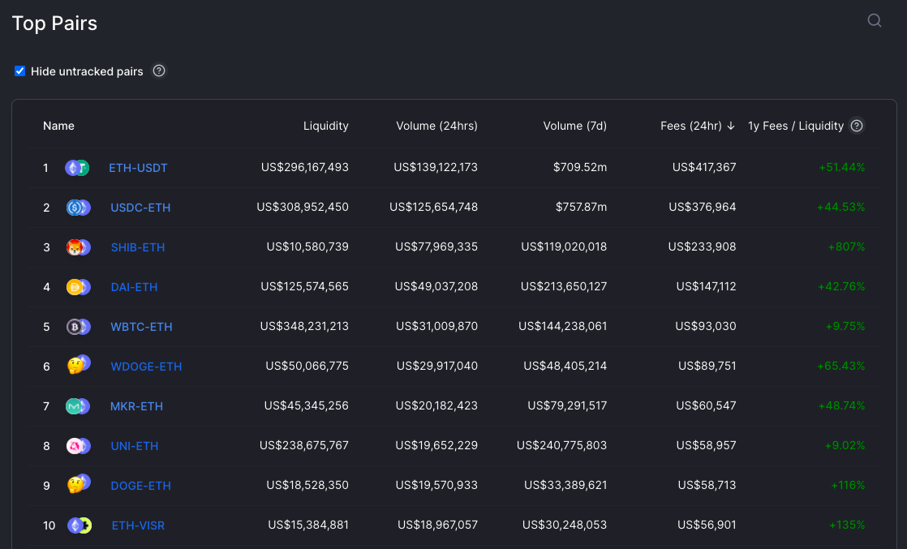This screenshot has width=907, height=549.
Task: Open the SHIB-ETH pair link
Action: click(x=138, y=247)
